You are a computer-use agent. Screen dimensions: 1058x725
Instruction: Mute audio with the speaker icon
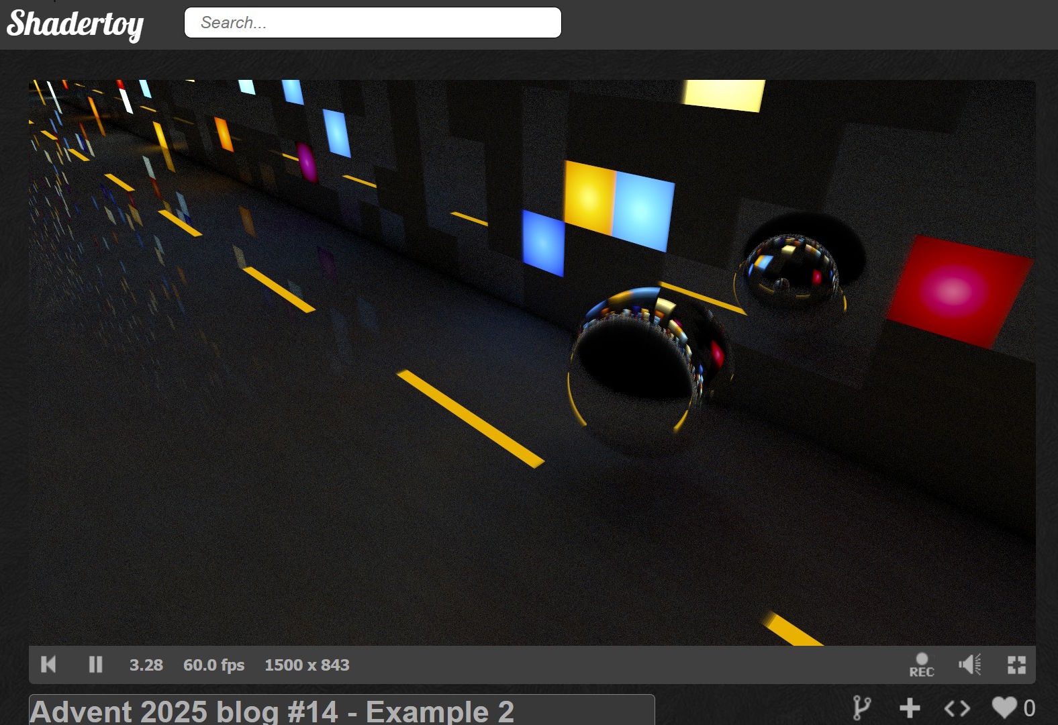click(x=969, y=665)
